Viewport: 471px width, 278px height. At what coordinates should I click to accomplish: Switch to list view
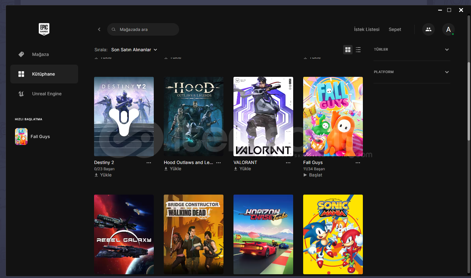(x=358, y=50)
